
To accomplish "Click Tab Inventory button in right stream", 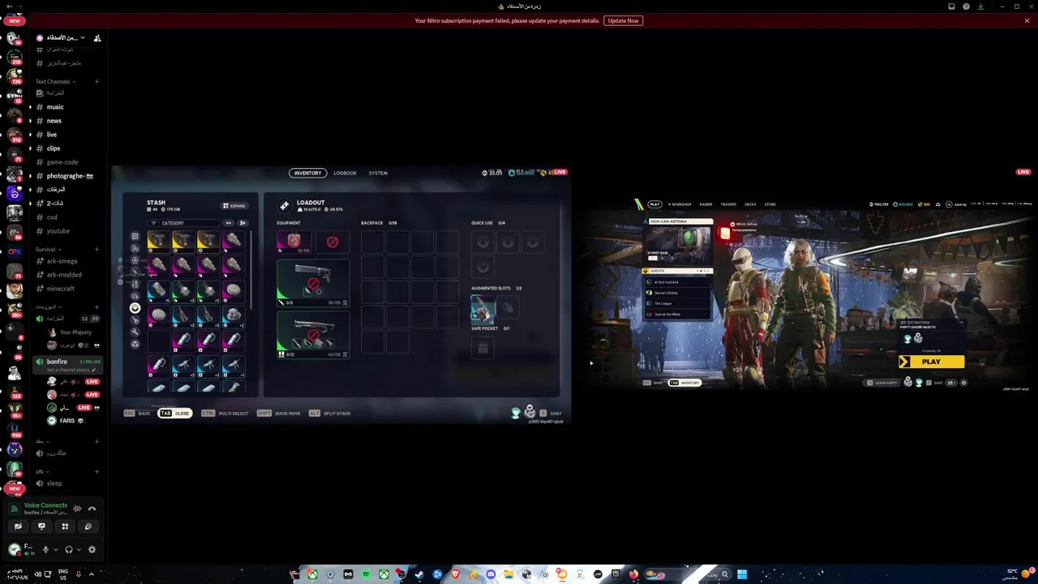I will pos(685,383).
